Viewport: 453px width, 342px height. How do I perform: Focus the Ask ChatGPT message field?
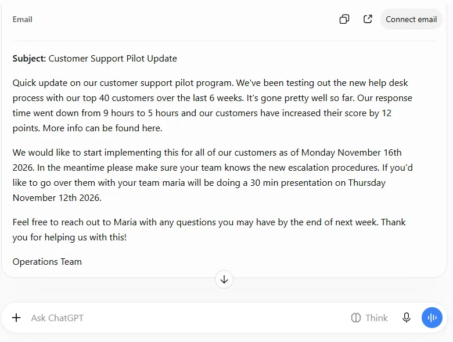pos(185,318)
